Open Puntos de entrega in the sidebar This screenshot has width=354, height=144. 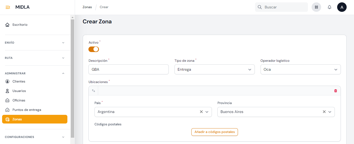[27, 110]
